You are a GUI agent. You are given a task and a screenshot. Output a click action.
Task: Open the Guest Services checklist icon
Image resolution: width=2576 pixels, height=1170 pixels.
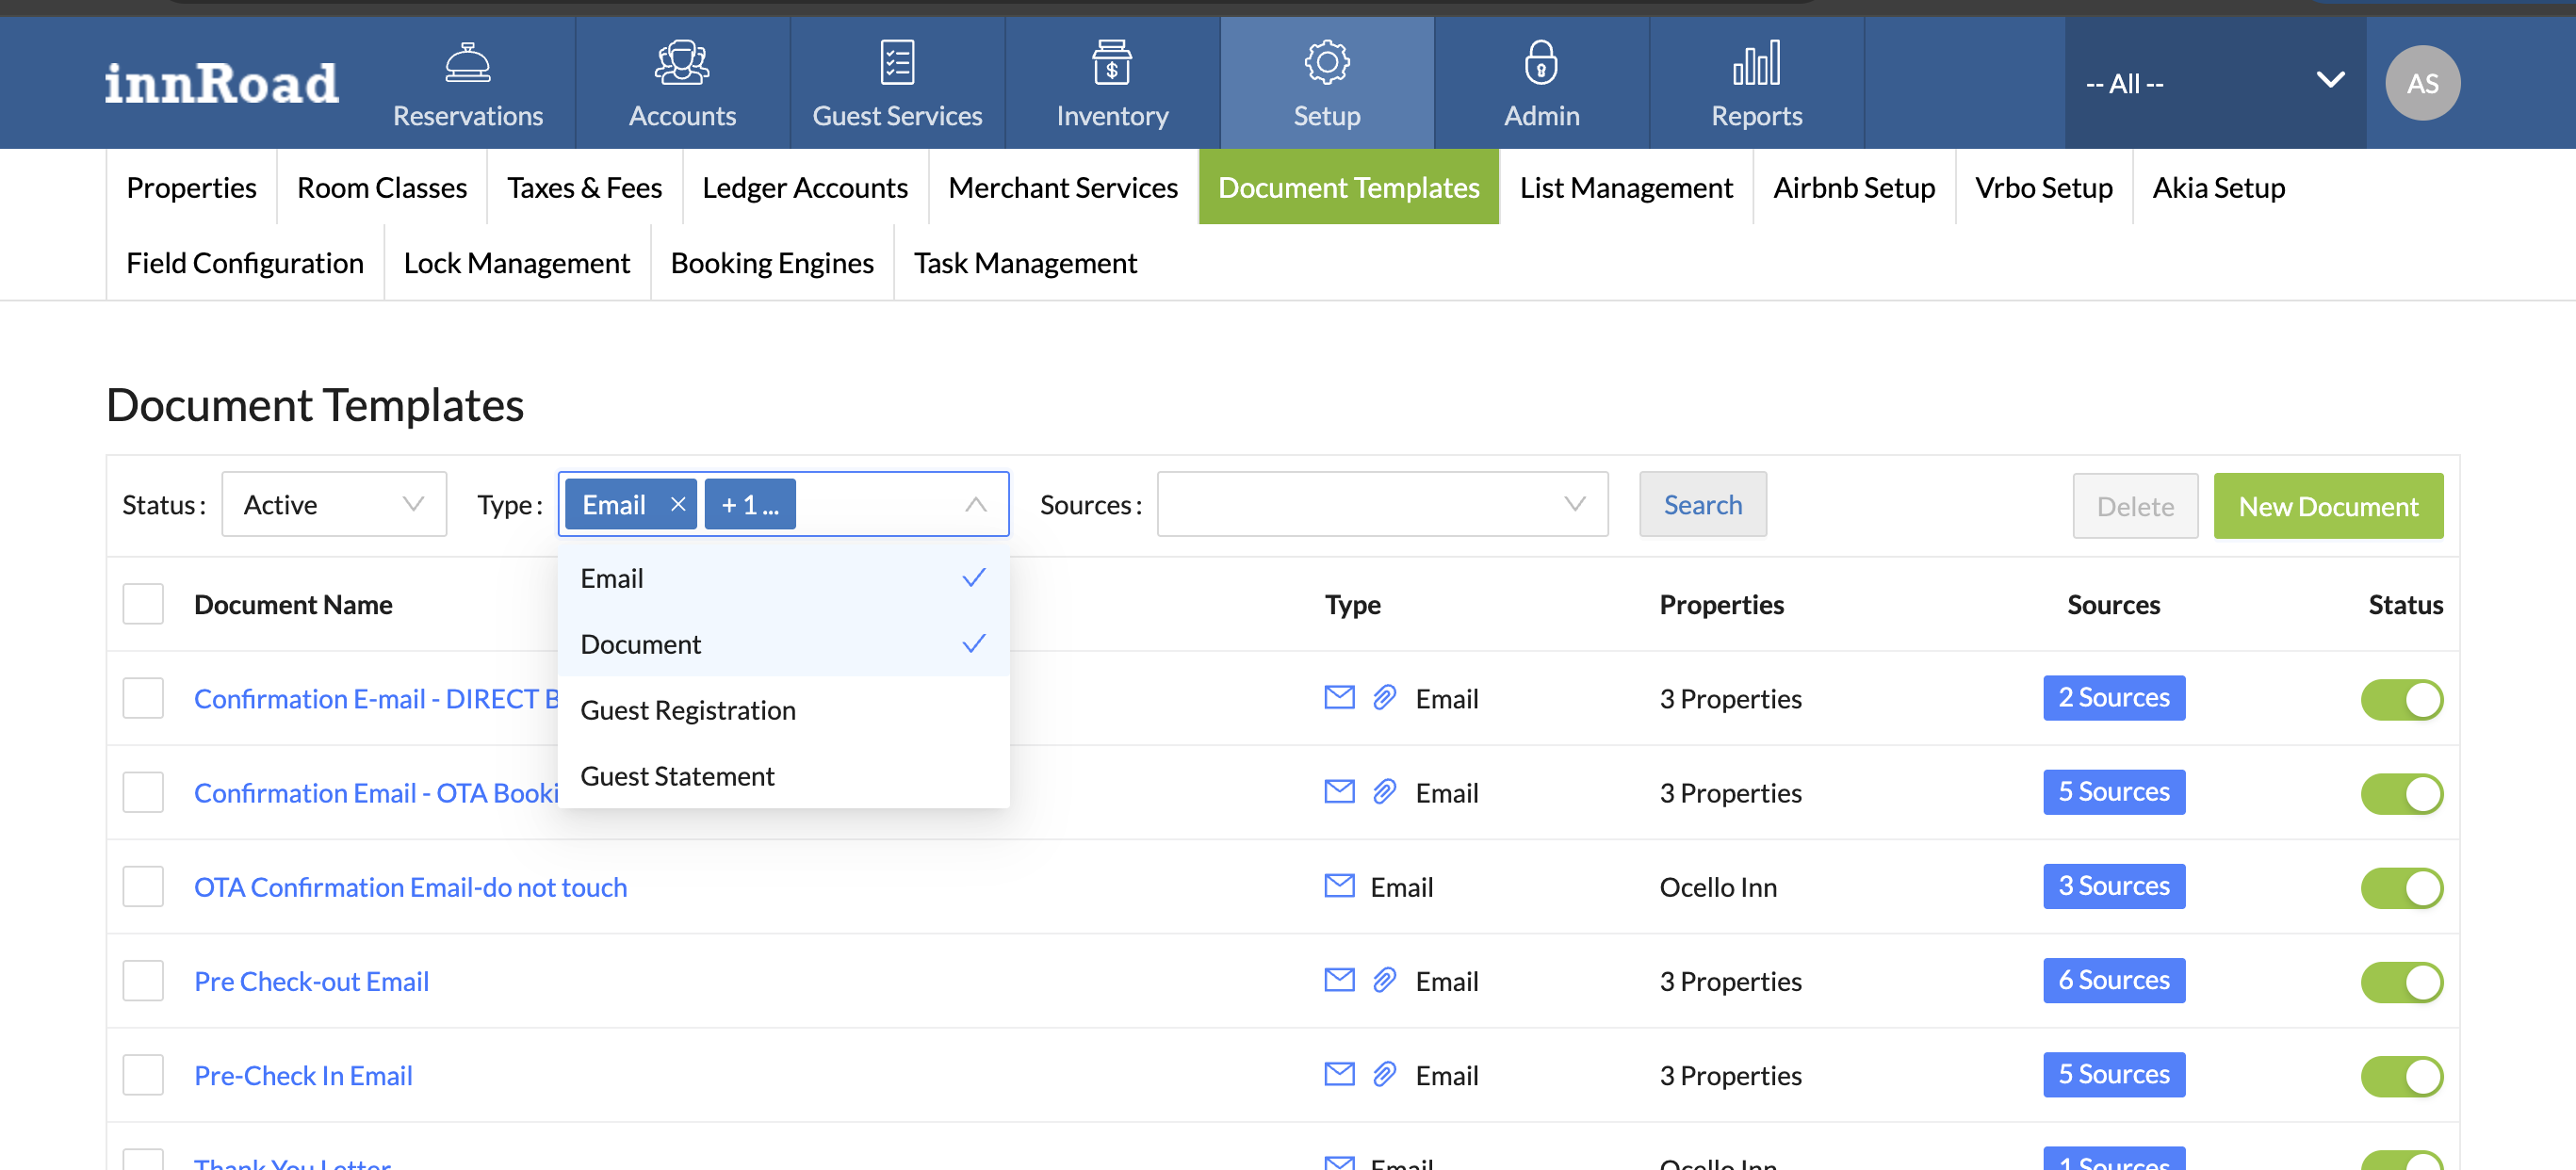pyautogui.click(x=897, y=63)
